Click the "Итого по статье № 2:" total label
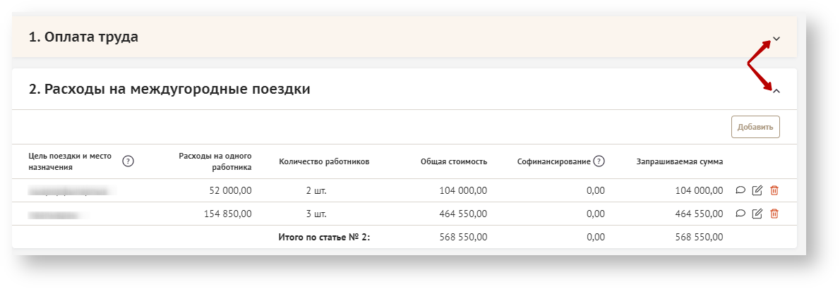 pos(324,238)
